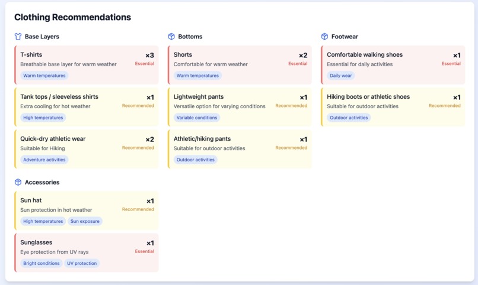Click Essential label on Comfortable walking shoes
This screenshot has height=285, width=478.
coord(451,63)
